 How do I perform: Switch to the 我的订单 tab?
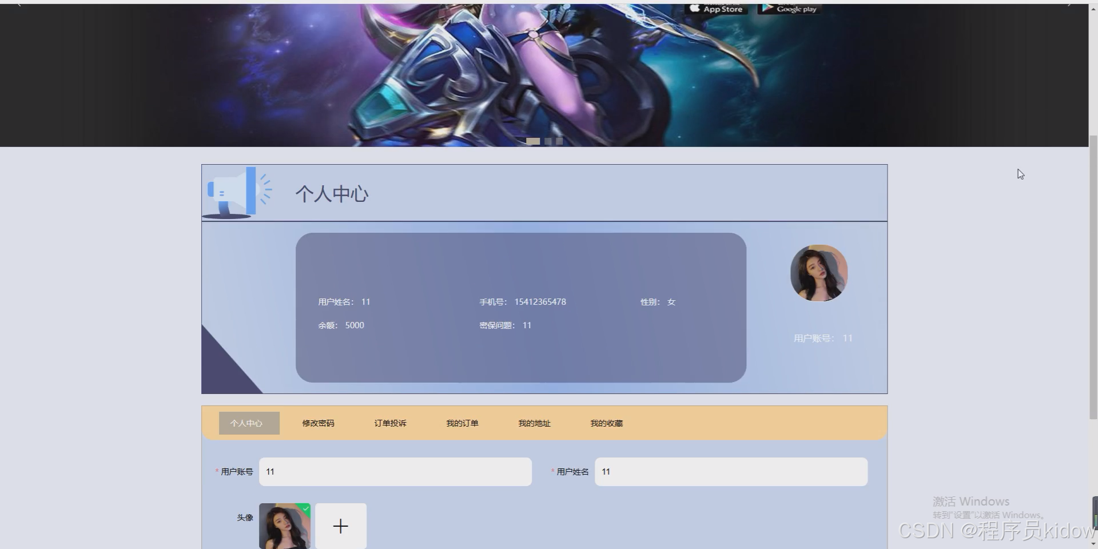462,423
